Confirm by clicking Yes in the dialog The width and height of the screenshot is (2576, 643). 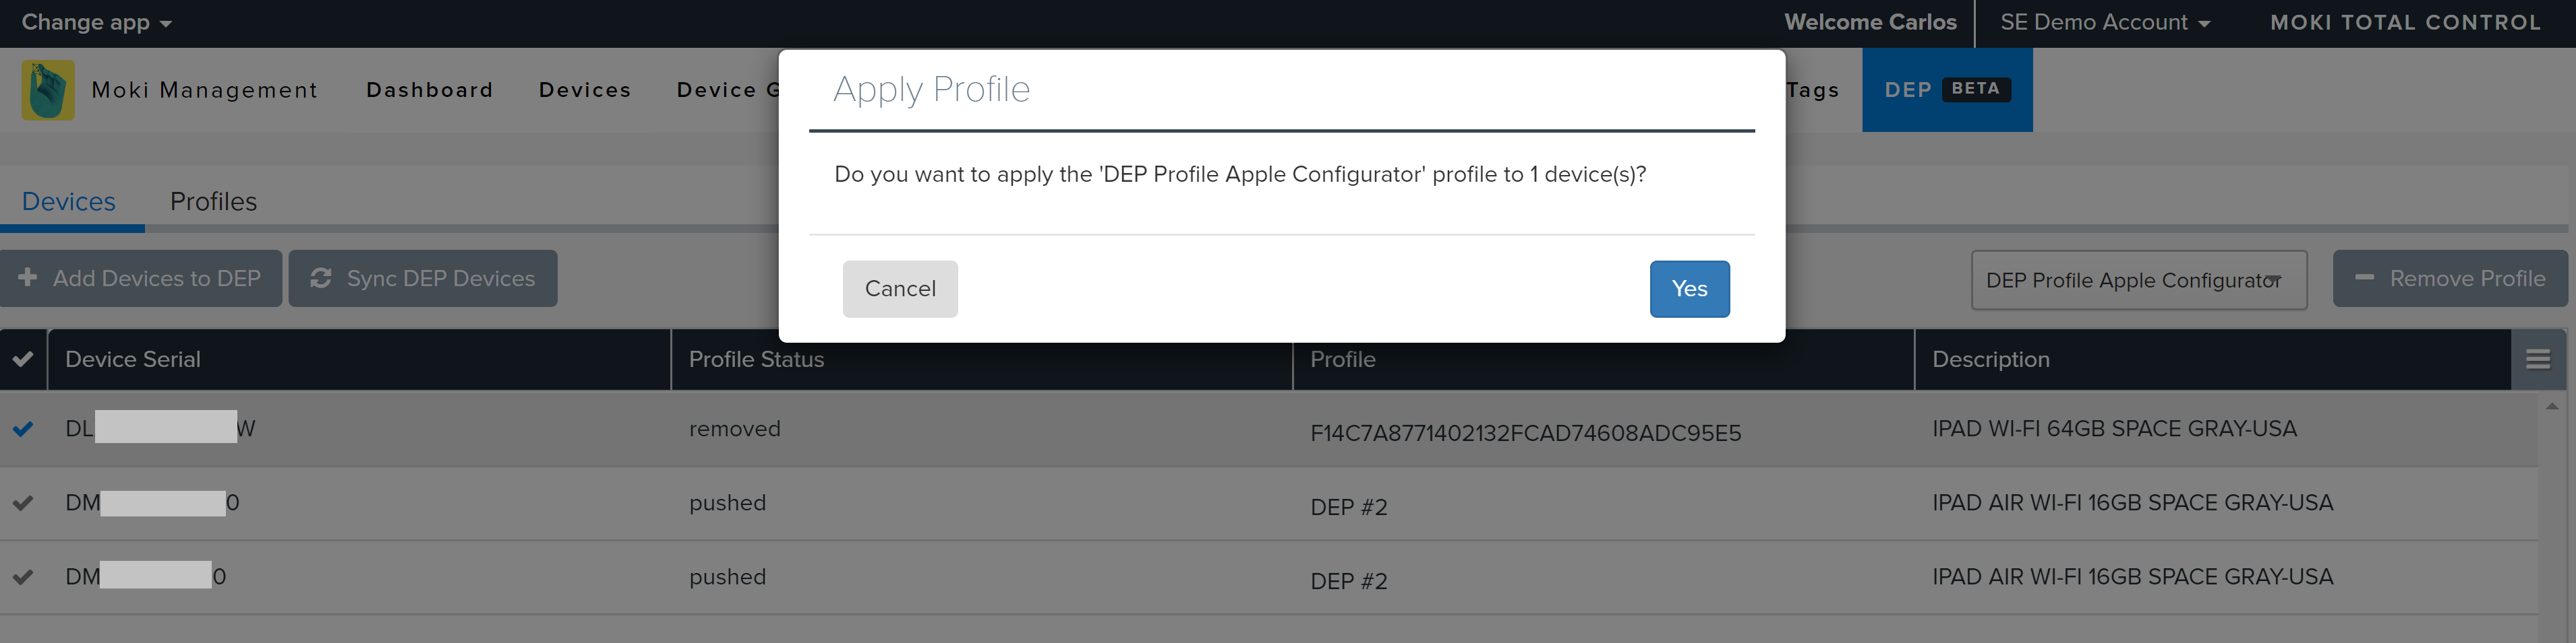(1689, 289)
